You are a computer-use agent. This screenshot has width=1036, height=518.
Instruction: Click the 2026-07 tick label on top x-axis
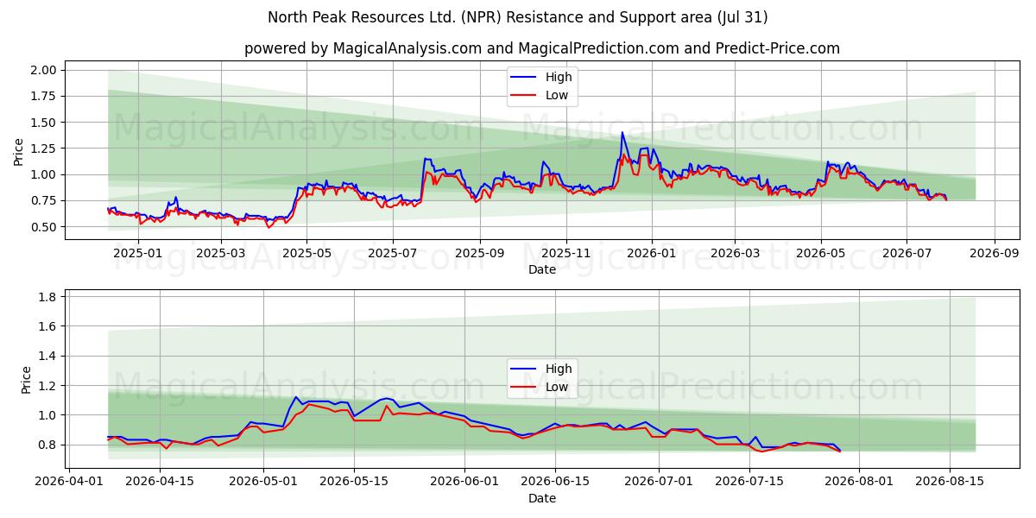[x=906, y=254]
